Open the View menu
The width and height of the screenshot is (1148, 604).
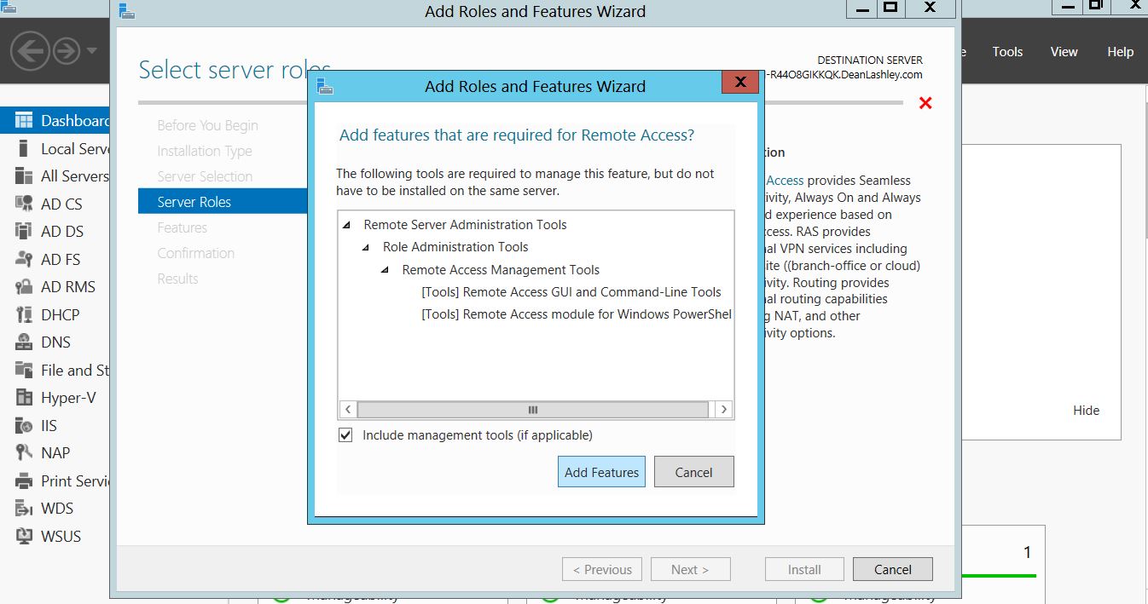1064,52
